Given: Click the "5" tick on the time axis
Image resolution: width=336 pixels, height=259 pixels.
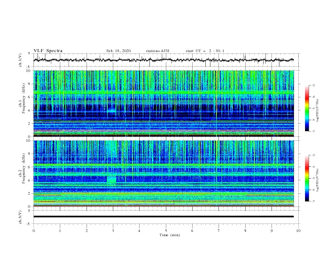Looking at the screenshot, I should pyautogui.click(x=166, y=231).
